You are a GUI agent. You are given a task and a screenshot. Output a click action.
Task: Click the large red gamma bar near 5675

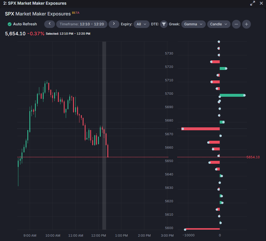pyautogui.click(x=201, y=129)
